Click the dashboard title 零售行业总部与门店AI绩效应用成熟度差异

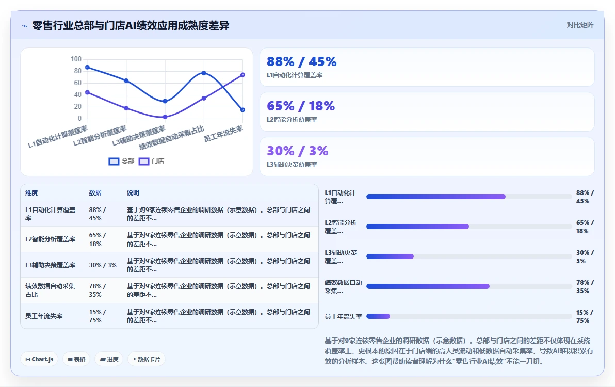[131, 26]
